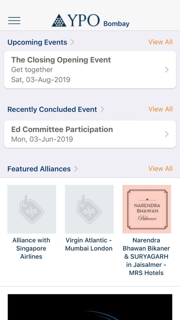The width and height of the screenshot is (180, 320).
Task: Expand Upcoming Events heading chevron
Action: 72,42
